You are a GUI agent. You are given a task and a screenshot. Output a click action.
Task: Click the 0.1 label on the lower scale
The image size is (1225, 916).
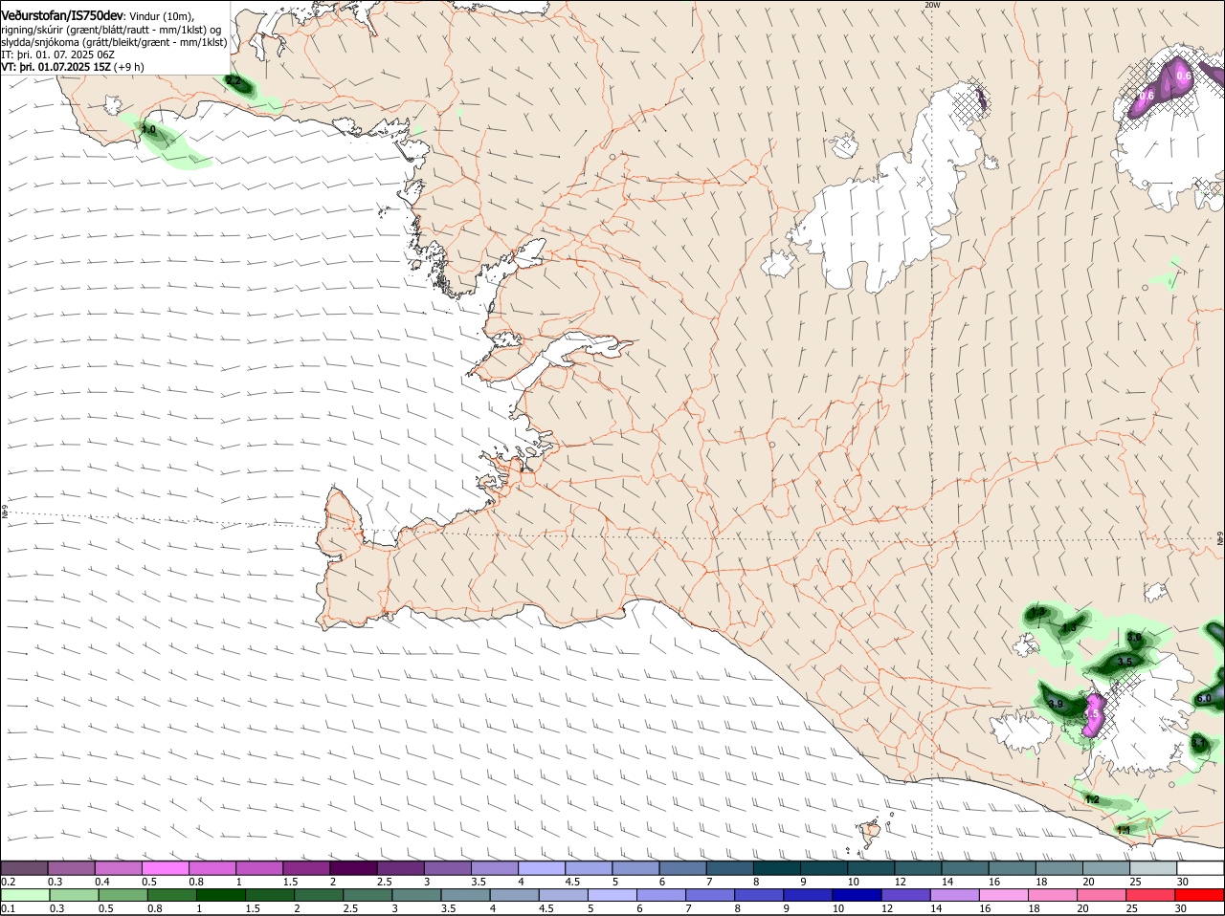[8, 908]
